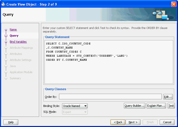The image size is (178, 127).
Task: Click the Query step bullet marker
Action: [x=6, y=36]
